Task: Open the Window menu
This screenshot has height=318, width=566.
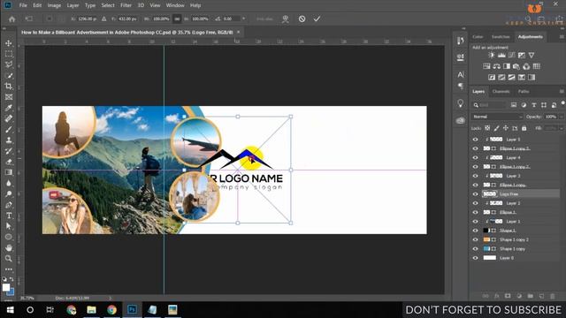Action: point(175,5)
